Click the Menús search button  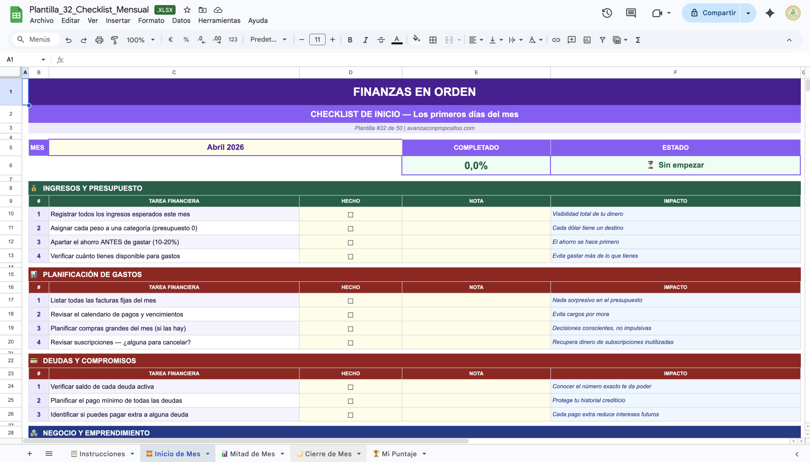coord(35,40)
